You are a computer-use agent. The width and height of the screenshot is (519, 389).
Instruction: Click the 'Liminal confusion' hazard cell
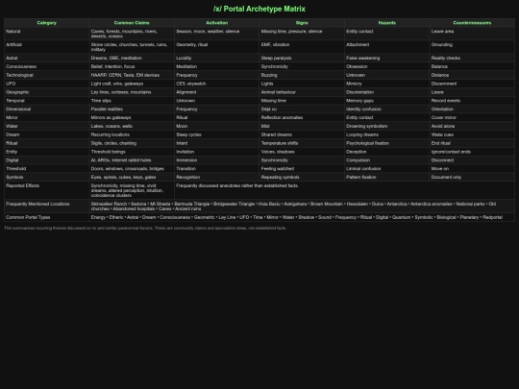[x=387, y=169]
